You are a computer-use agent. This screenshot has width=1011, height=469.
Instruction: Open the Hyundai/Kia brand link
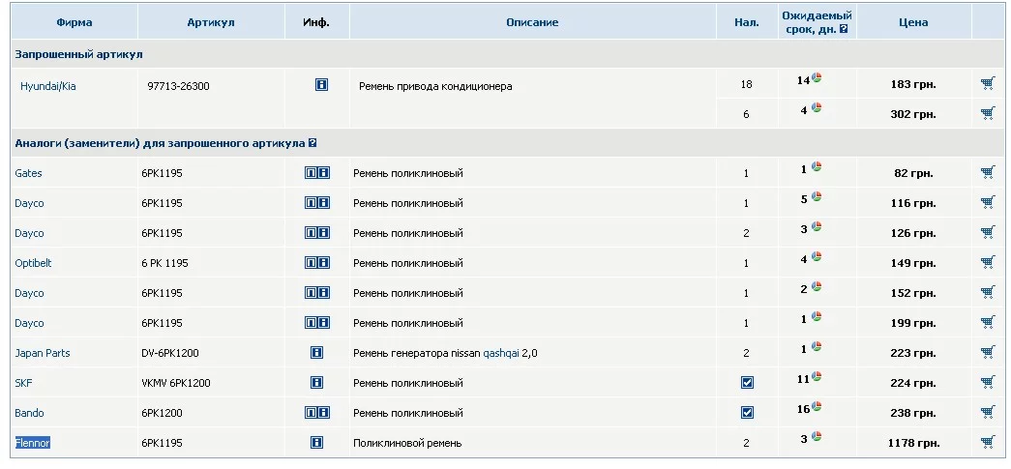(x=47, y=86)
